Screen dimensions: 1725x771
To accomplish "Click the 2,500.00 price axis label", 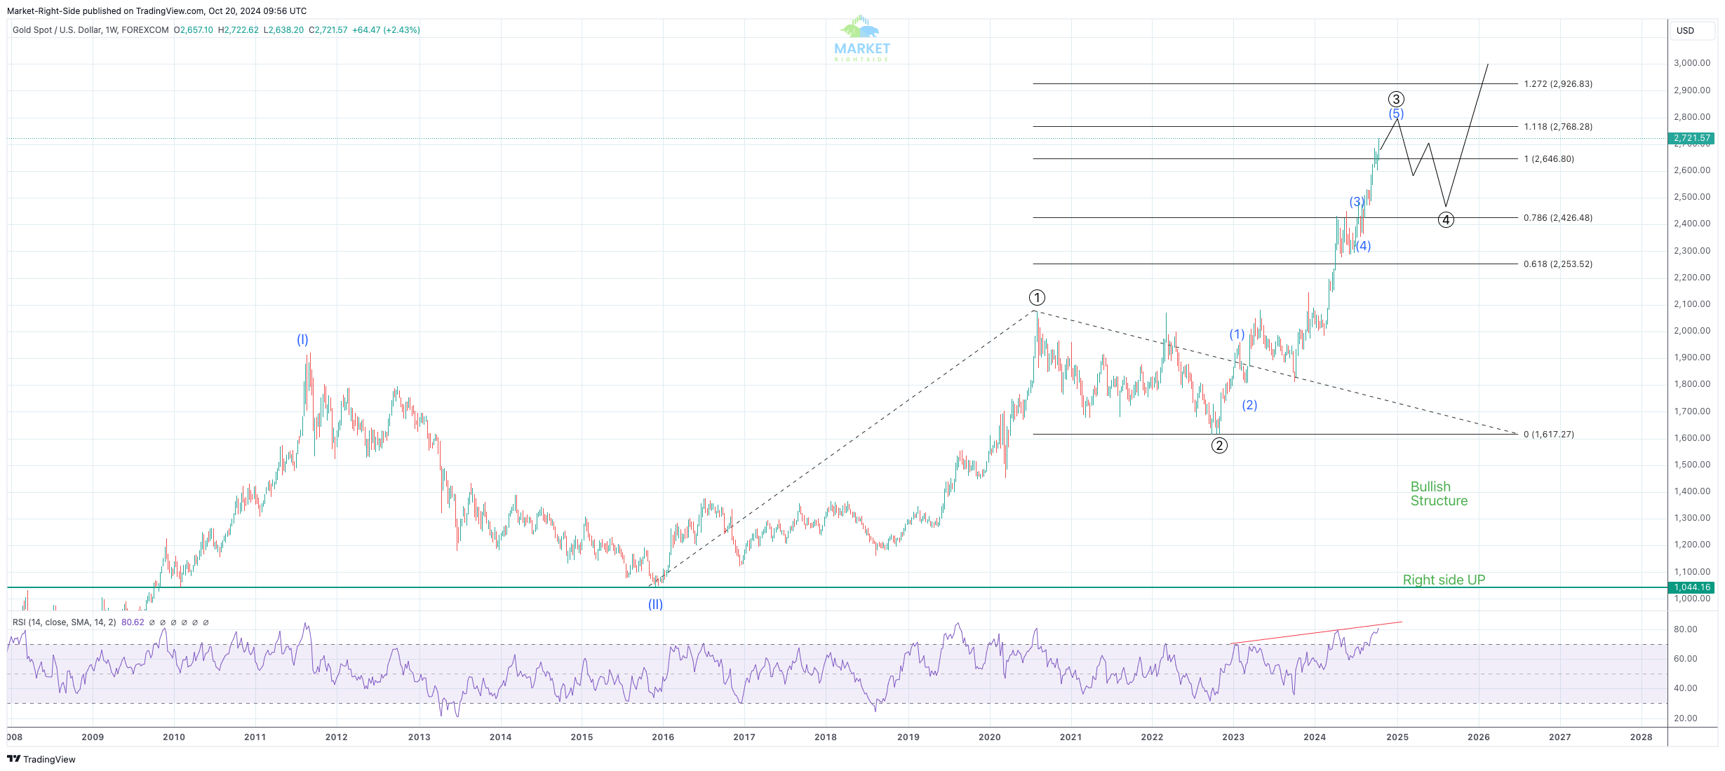I will [x=1692, y=197].
